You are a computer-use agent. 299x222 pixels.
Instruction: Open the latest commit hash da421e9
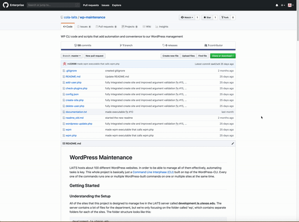(215, 64)
